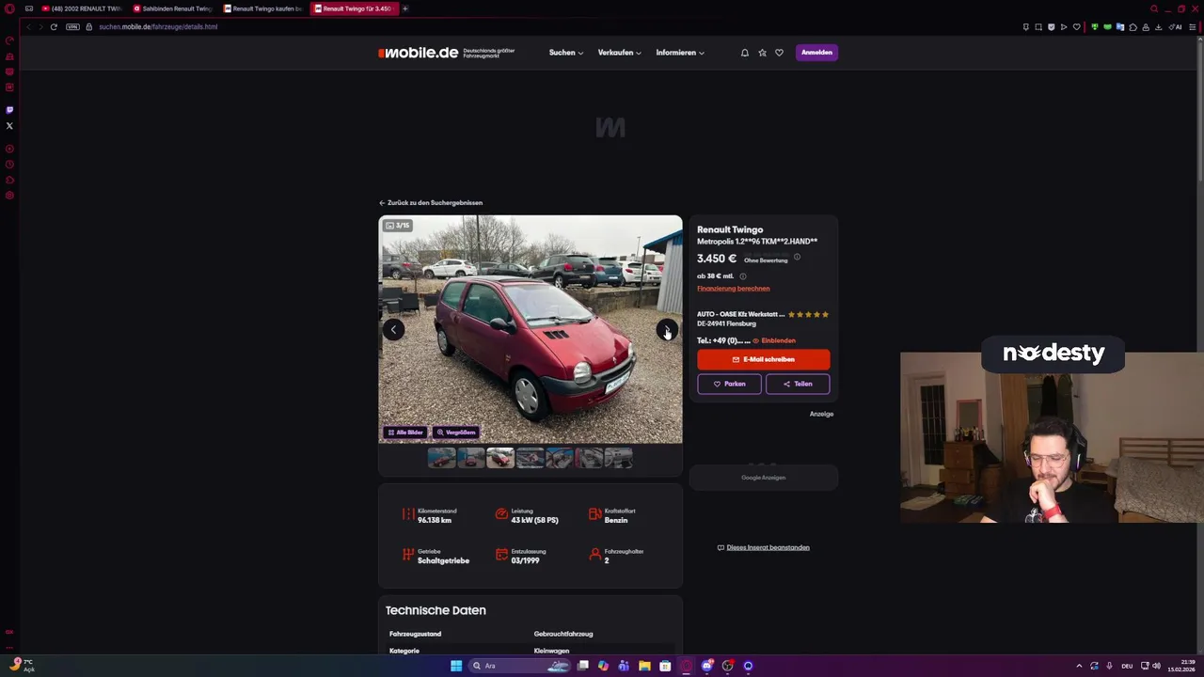This screenshot has width=1204, height=677.
Task: Click the E-Mail schreiben button
Action: point(764,359)
